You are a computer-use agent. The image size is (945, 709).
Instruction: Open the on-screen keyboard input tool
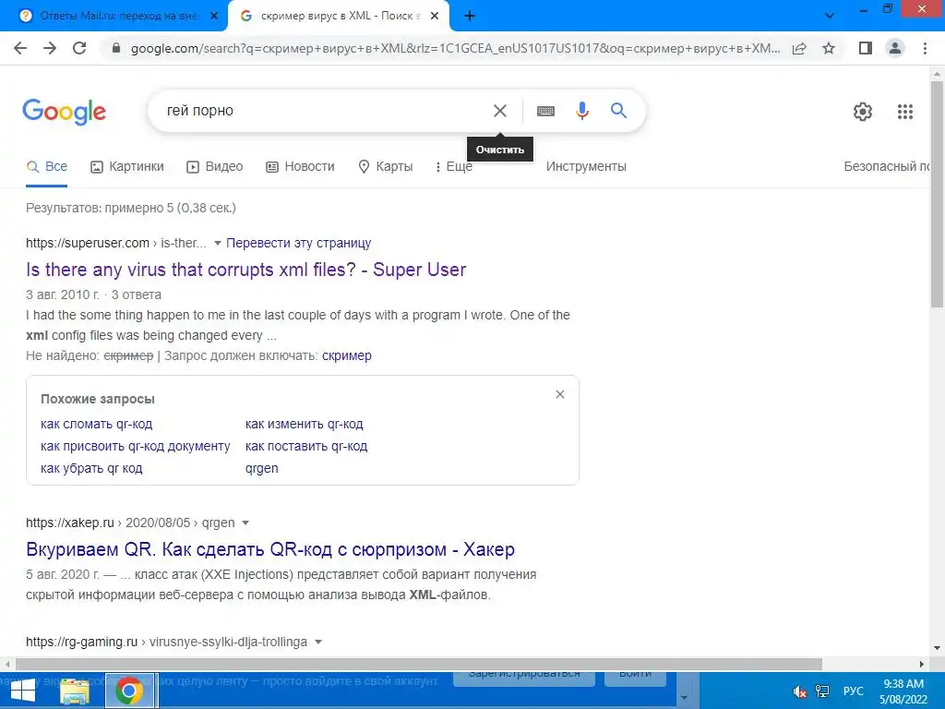point(545,111)
